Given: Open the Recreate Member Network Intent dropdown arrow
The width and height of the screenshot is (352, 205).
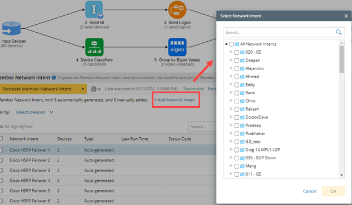Looking at the screenshot, I should point(83,89).
